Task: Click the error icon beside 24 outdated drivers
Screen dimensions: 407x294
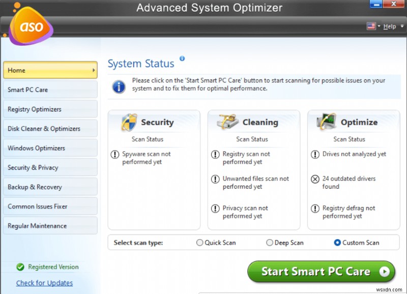Action: point(316,179)
